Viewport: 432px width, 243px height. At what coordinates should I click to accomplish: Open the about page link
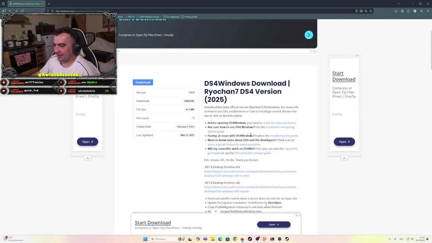click(x=215, y=144)
